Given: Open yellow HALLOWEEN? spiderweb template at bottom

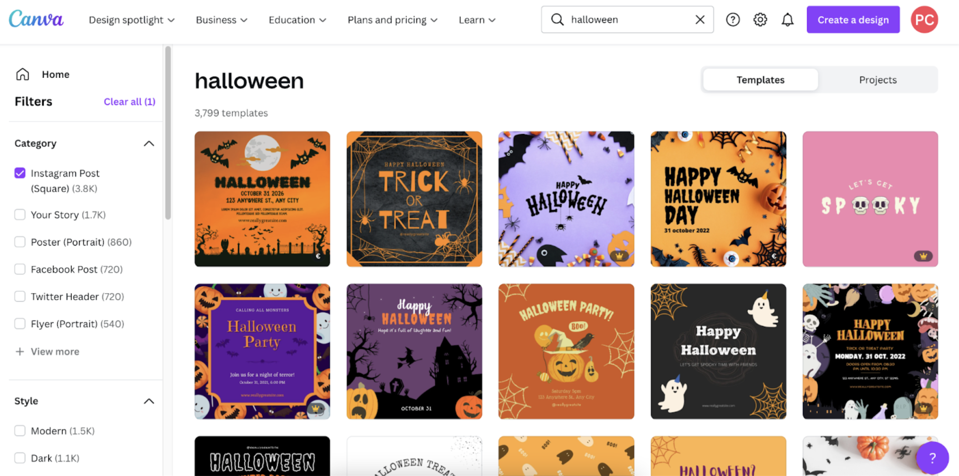Looking at the screenshot, I should pos(718,456).
